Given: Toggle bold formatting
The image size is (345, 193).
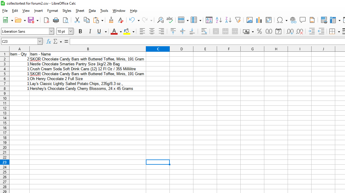Looking at the screenshot, I should click(x=80, y=31).
